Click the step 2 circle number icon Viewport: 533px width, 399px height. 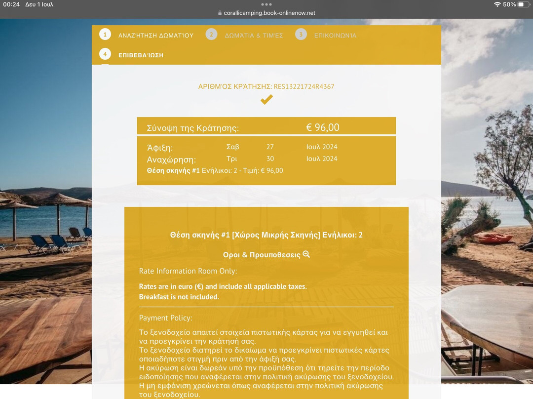pos(211,35)
